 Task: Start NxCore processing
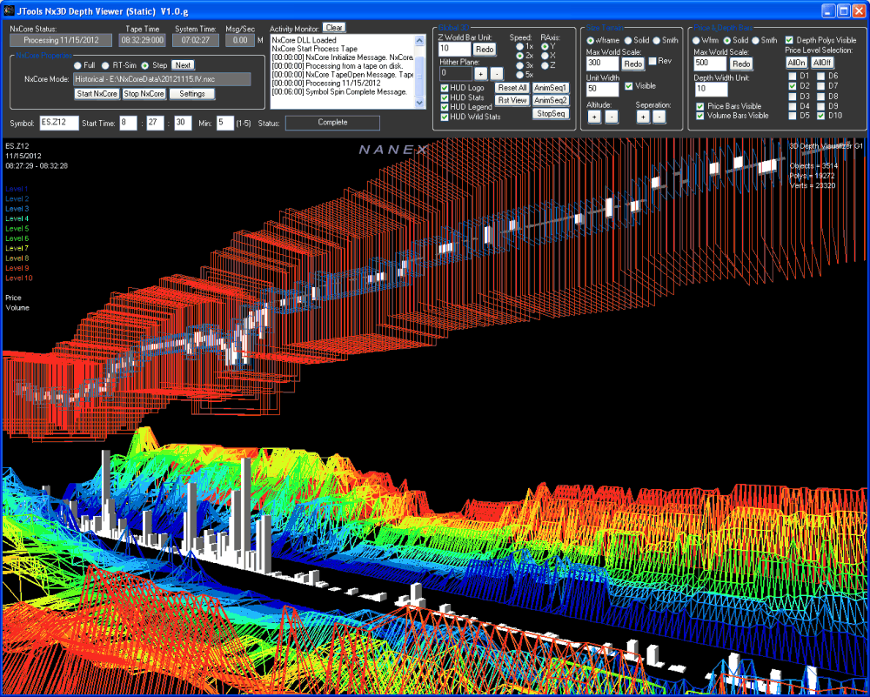point(97,94)
